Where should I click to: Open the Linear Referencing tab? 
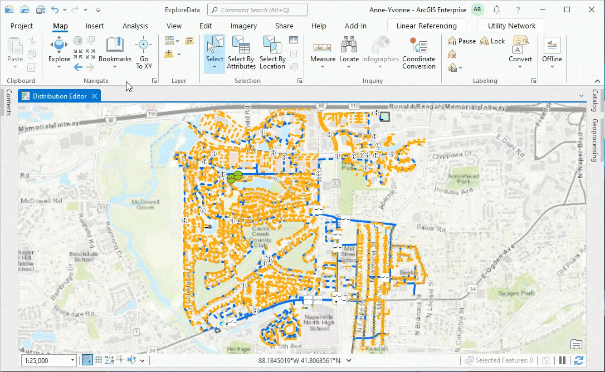coord(426,26)
